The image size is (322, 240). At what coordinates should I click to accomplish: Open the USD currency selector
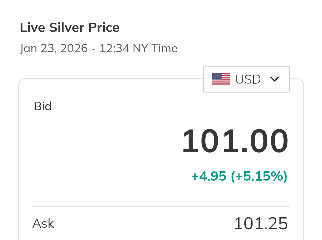(246, 79)
